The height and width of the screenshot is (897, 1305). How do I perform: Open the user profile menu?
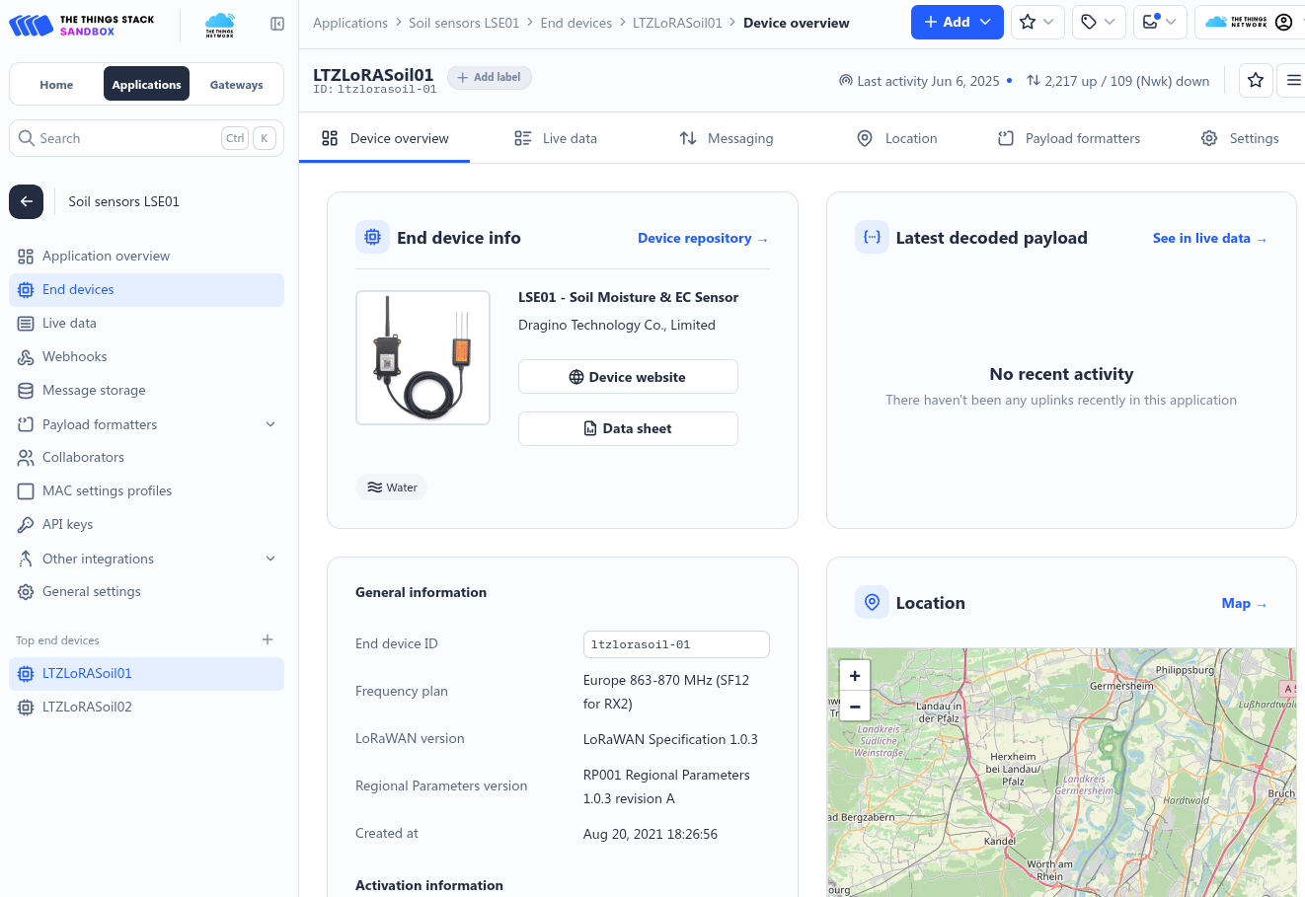coord(1252,22)
